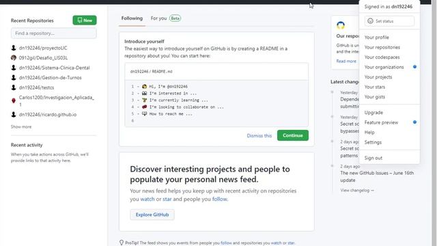
Task: Click avatar icon beside dn192246/testcs
Action: tap(14, 87)
